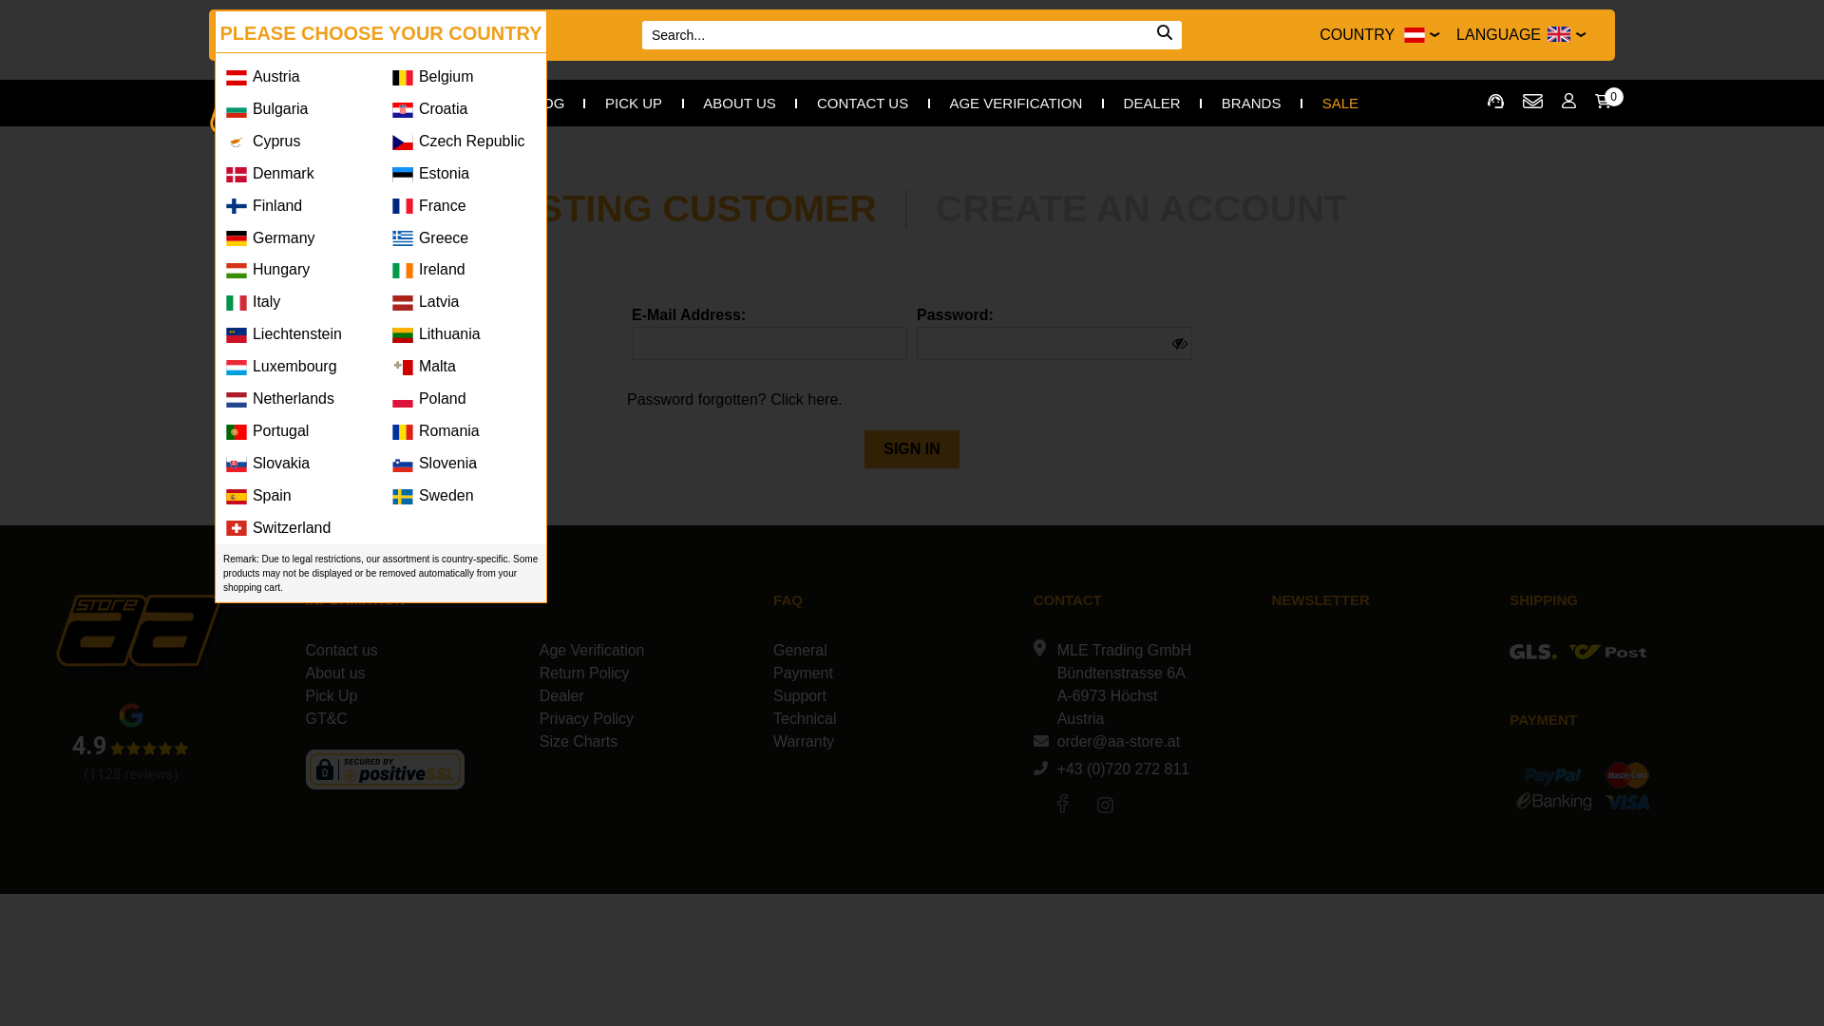1824x1026 pixels.
Task: Open the user account icon
Action: point(1568,101)
